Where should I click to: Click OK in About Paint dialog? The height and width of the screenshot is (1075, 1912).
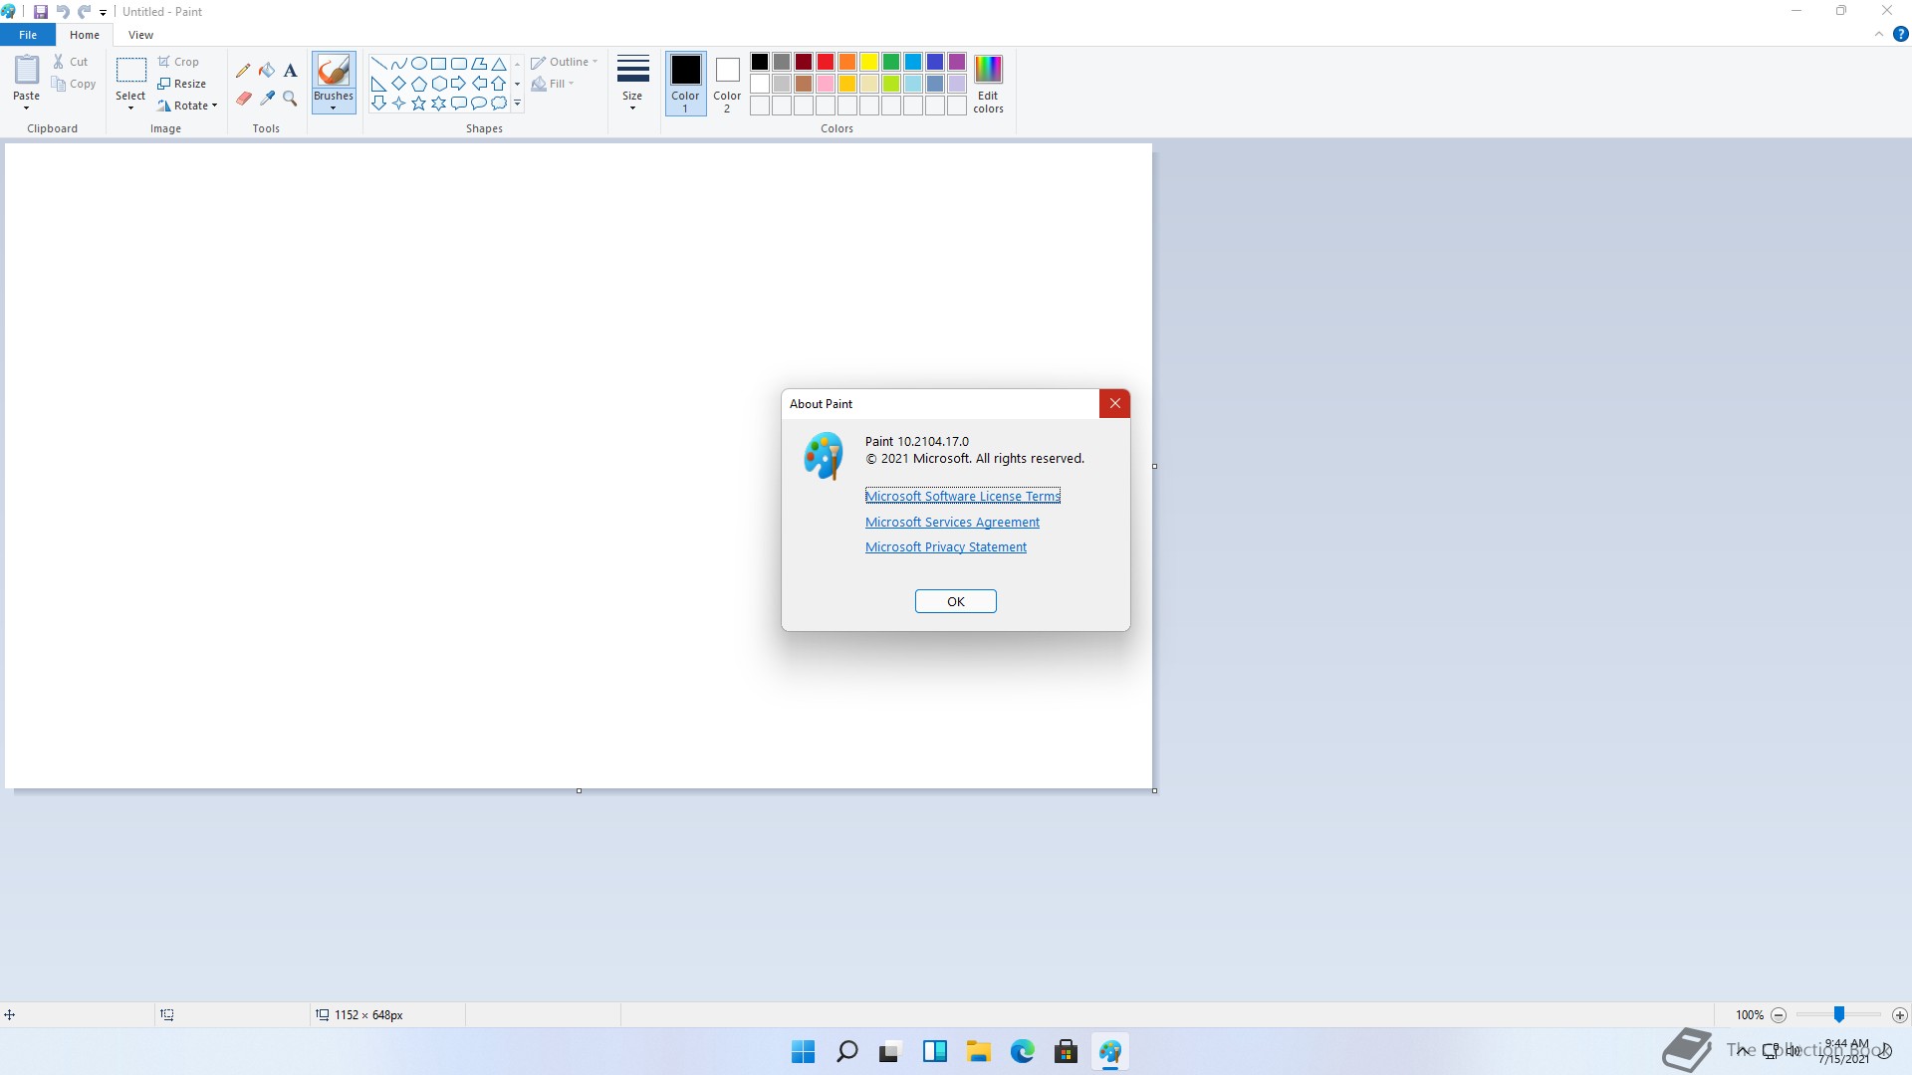(955, 601)
